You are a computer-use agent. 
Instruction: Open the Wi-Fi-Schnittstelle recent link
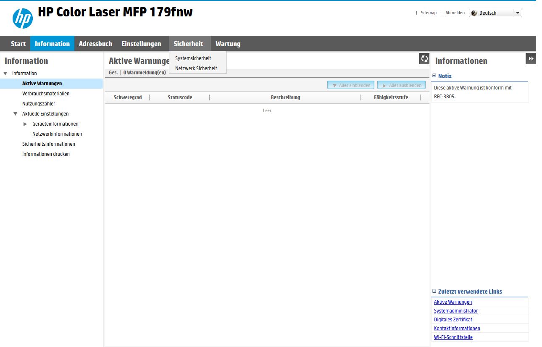(453, 337)
